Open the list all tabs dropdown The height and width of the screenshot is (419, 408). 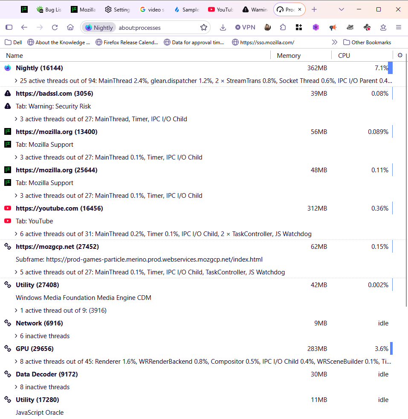341,10
